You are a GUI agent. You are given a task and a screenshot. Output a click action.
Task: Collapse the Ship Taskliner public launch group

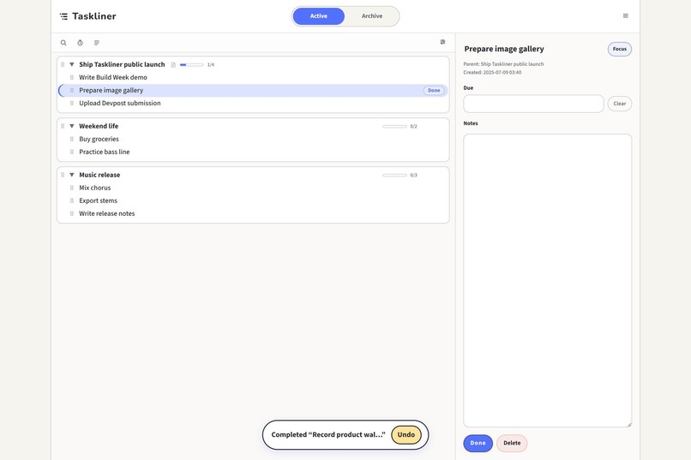click(72, 64)
